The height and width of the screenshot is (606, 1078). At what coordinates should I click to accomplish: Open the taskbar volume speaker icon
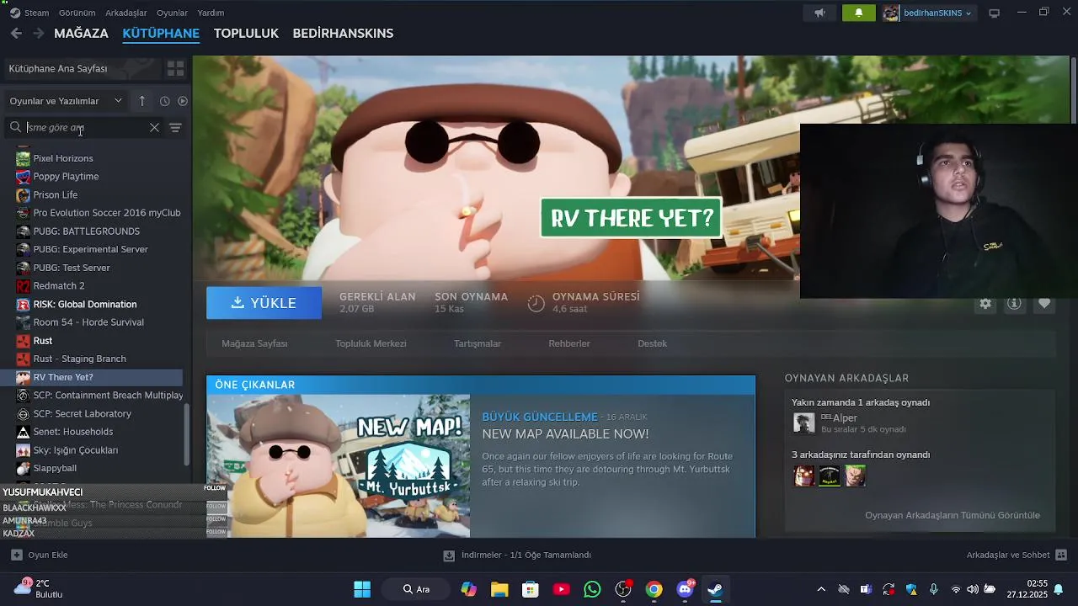pyautogui.click(x=973, y=589)
